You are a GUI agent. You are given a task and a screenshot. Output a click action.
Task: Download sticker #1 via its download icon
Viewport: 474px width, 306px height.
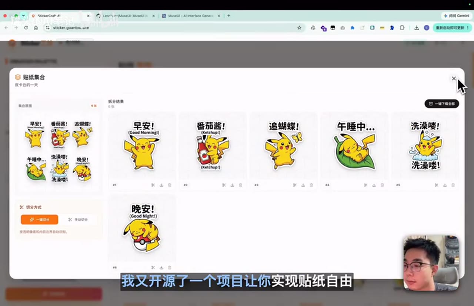(x=161, y=185)
